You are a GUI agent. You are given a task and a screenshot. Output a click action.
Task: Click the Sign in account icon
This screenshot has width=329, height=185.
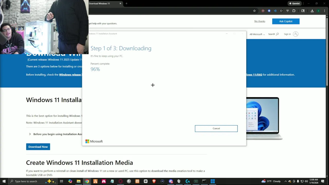click(296, 34)
